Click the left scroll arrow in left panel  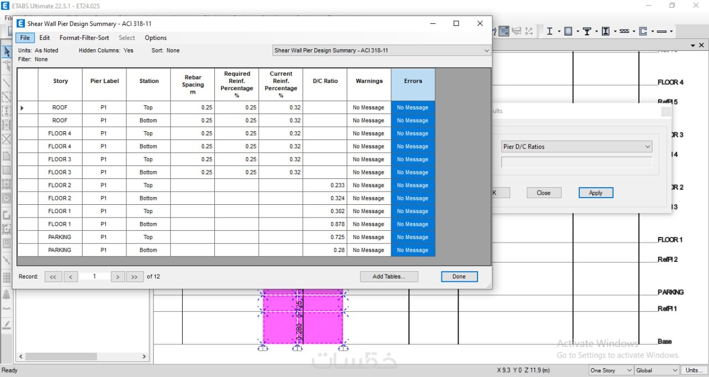[x=21, y=357]
